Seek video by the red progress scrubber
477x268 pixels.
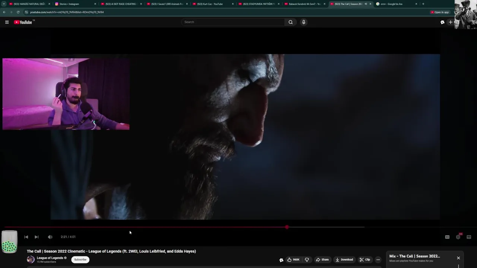click(287, 227)
